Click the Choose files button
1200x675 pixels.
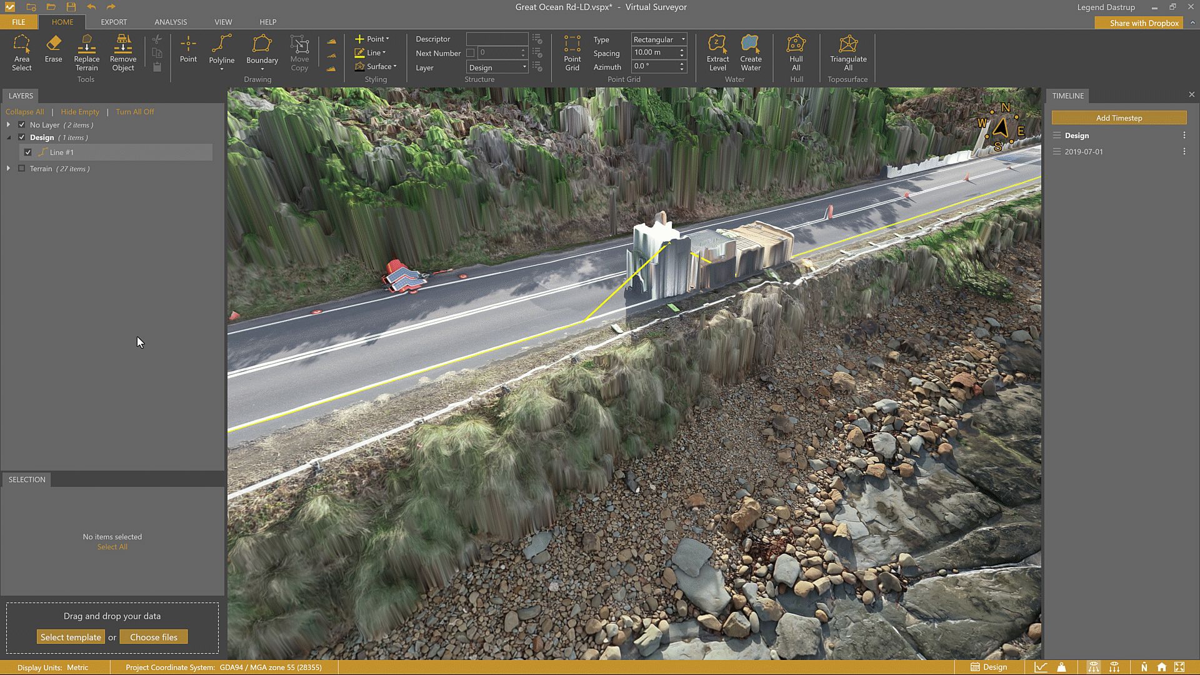(154, 637)
